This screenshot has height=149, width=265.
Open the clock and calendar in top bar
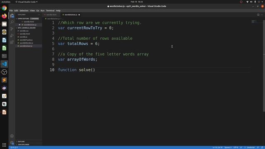tap(137, 2)
